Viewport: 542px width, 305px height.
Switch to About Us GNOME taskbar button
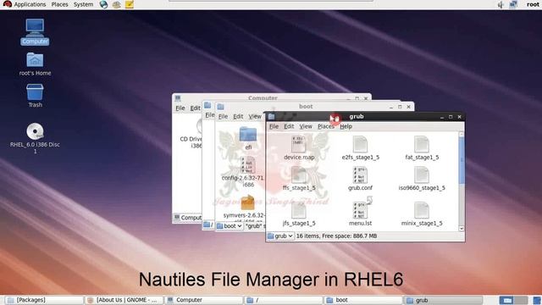coord(124,300)
